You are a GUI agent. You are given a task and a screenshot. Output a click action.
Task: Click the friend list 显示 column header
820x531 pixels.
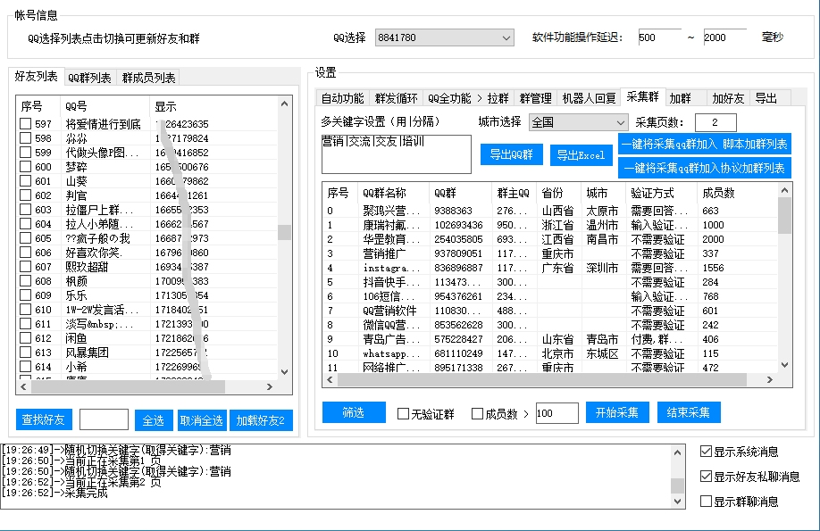pyautogui.click(x=213, y=106)
